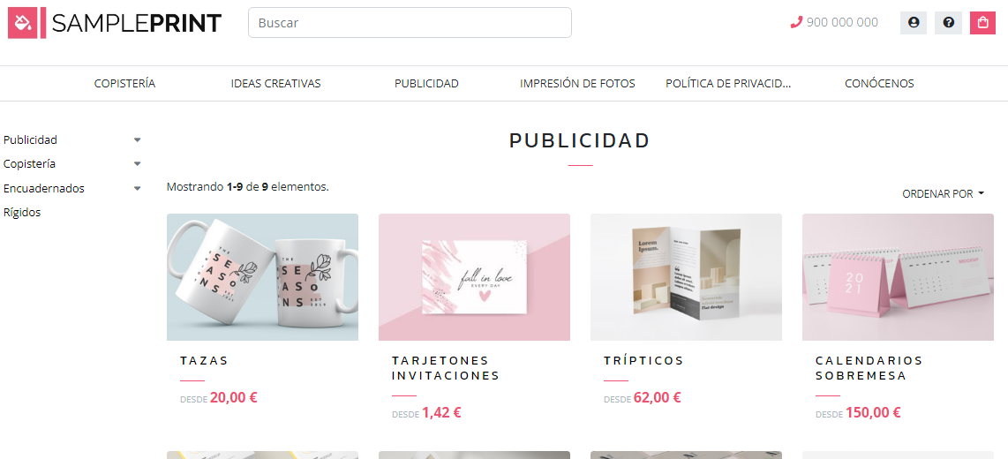Open the Ordenar Por dropdown
The height and width of the screenshot is (459, 1008).
pyautogui.click(x=943, y=193)
